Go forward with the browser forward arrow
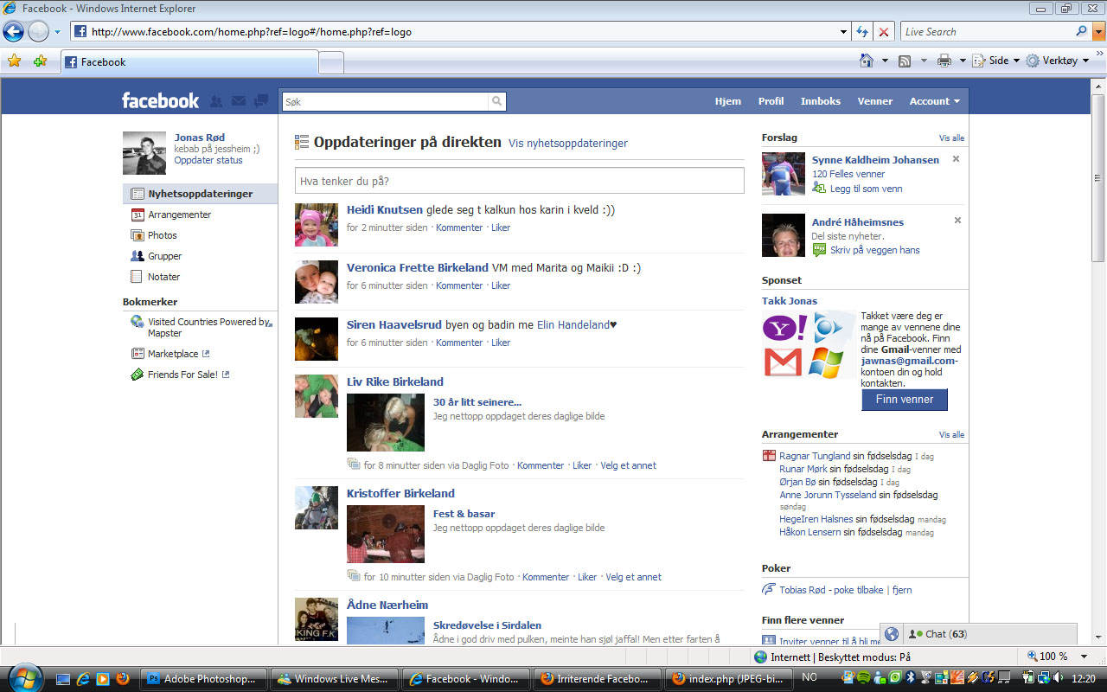The width and height of the screenshot is (1107, 692). (x=38, y=32)
